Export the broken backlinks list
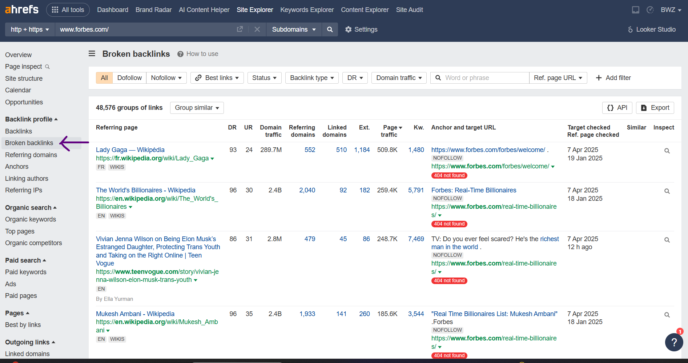This screenshot has width=688, height=363. pos(655,108)
